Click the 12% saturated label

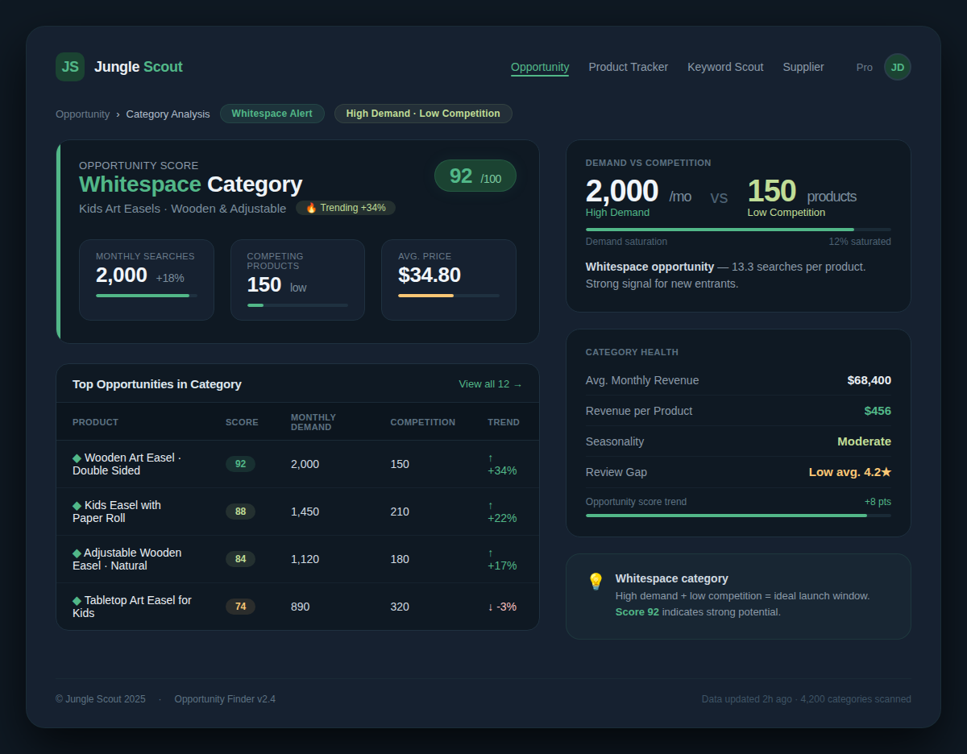pos(860,242)
